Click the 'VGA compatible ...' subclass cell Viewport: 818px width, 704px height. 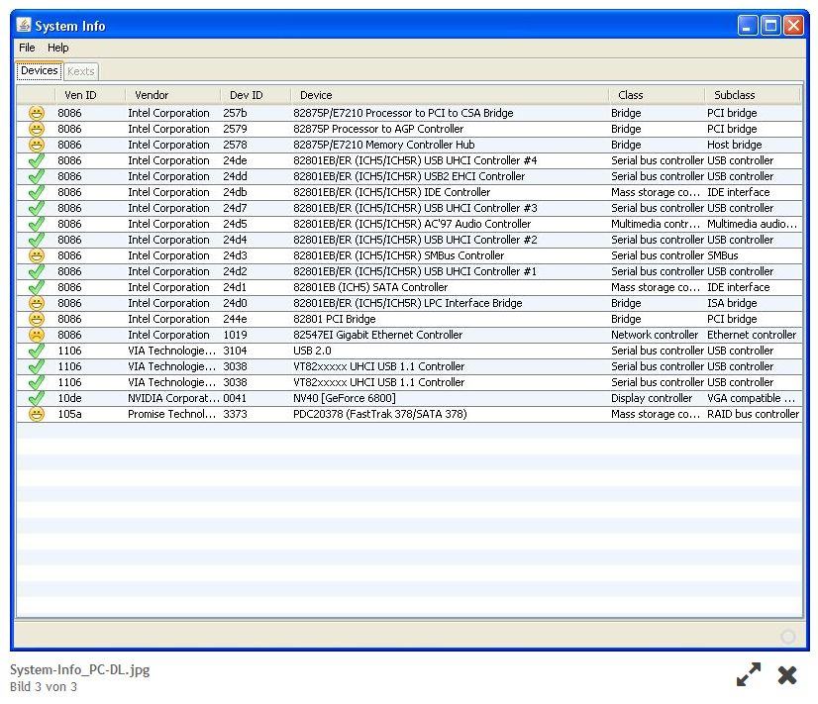[752, 398]
